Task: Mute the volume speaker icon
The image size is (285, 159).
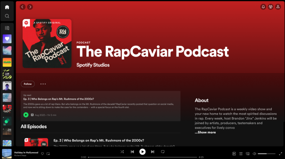Action: 254,154
